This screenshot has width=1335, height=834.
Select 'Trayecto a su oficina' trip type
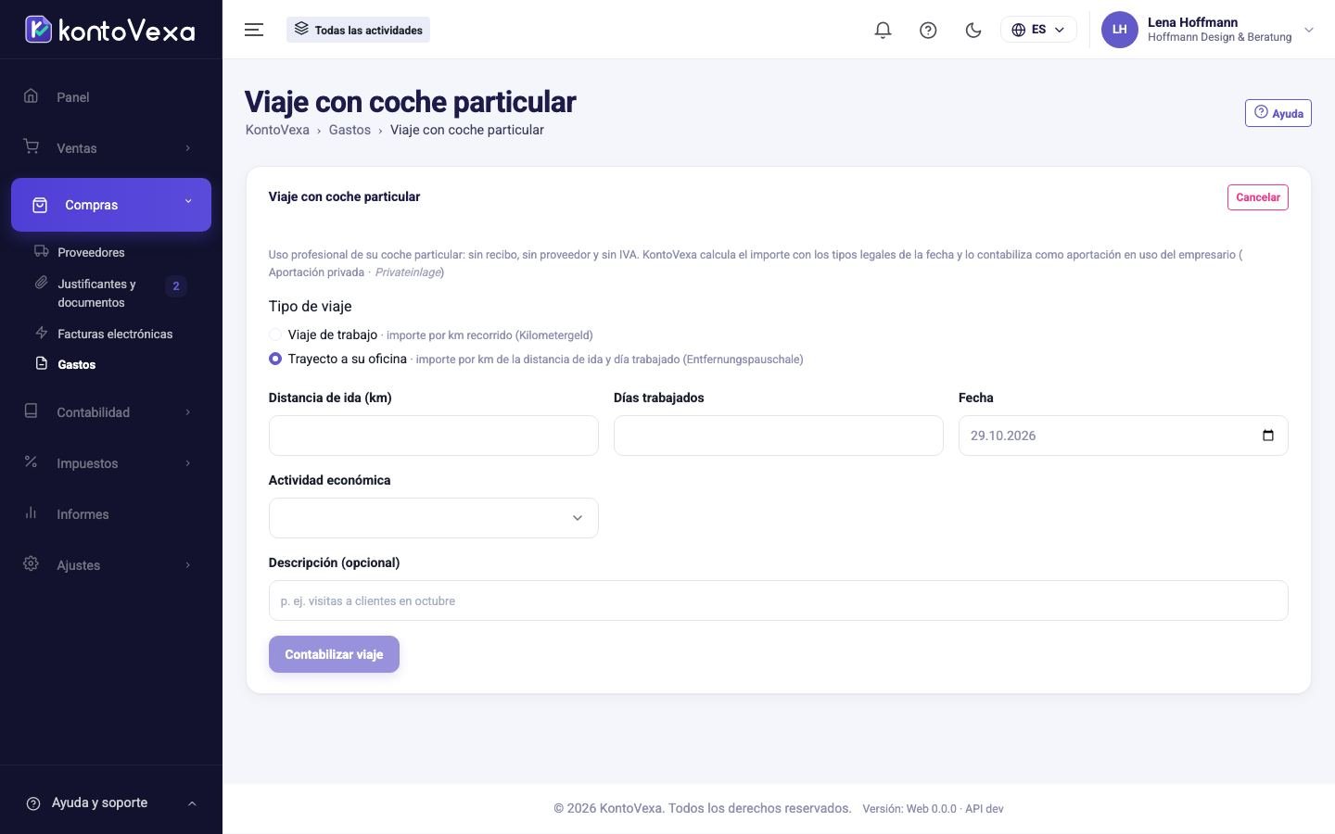click(275, 359)
